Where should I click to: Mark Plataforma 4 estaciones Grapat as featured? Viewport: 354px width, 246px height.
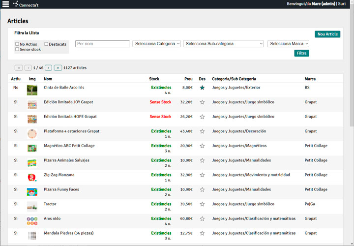coord(202,131)
